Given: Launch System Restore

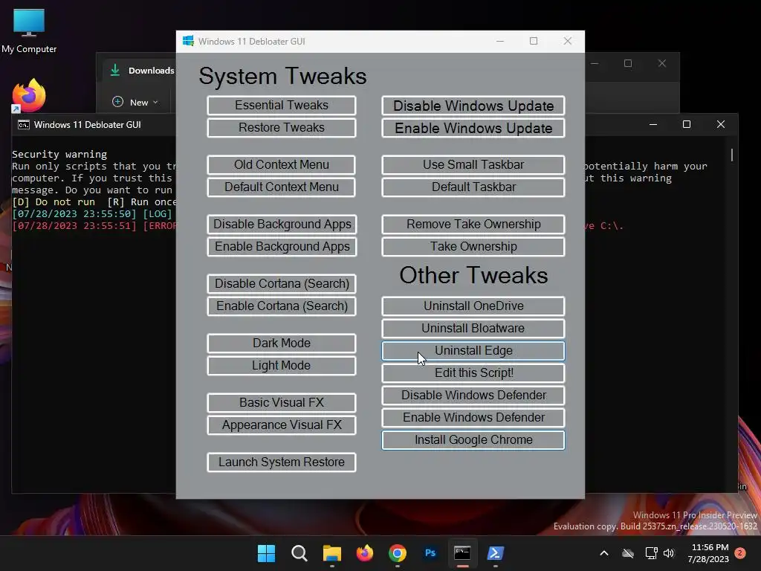Looking at the screenshot, I should coord(282,462).
